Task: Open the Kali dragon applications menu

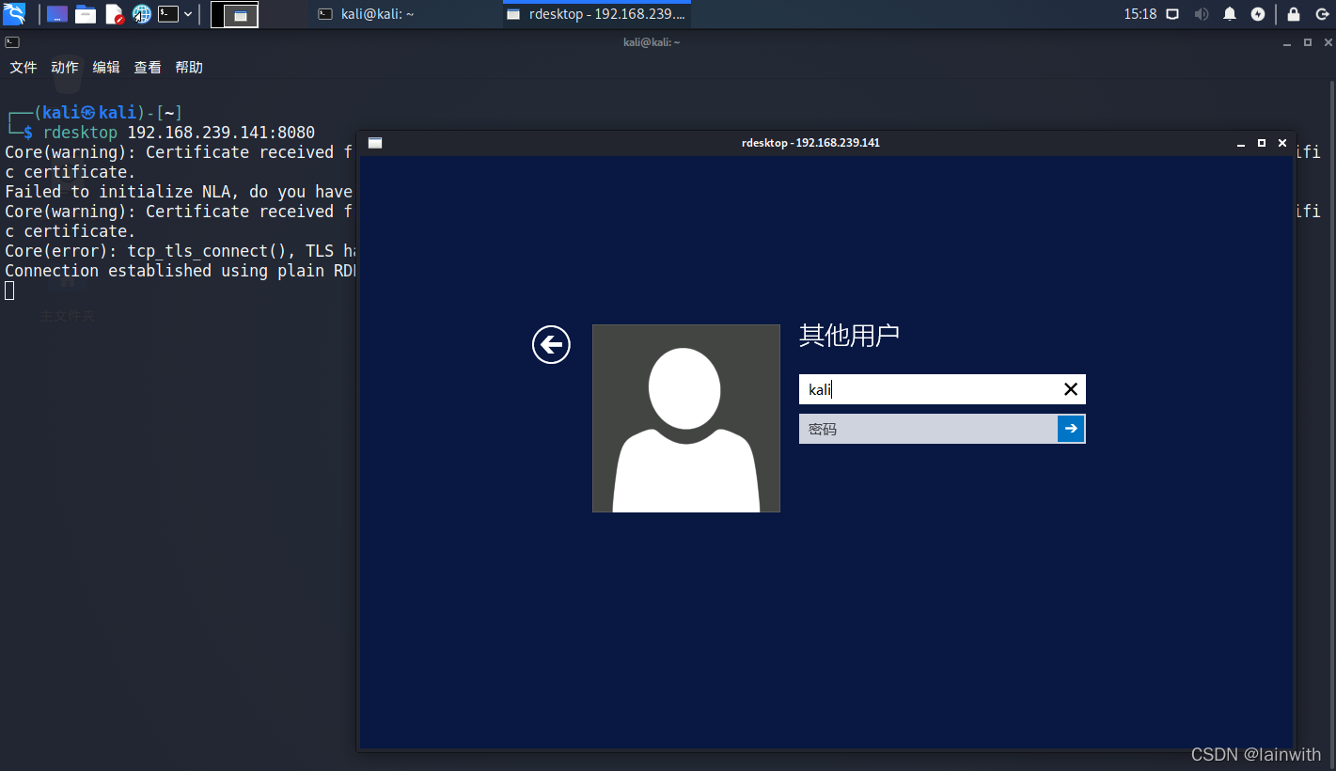Action: click(x=14, y=14)
